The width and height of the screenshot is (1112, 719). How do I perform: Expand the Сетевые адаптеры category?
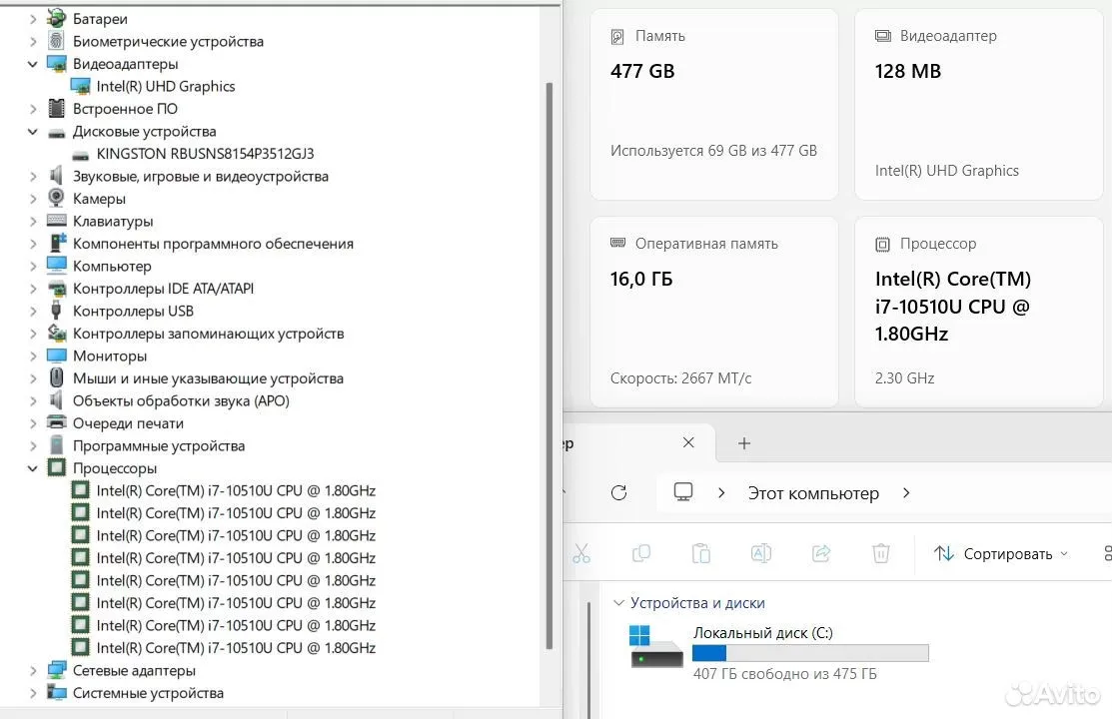click(33, 670)
